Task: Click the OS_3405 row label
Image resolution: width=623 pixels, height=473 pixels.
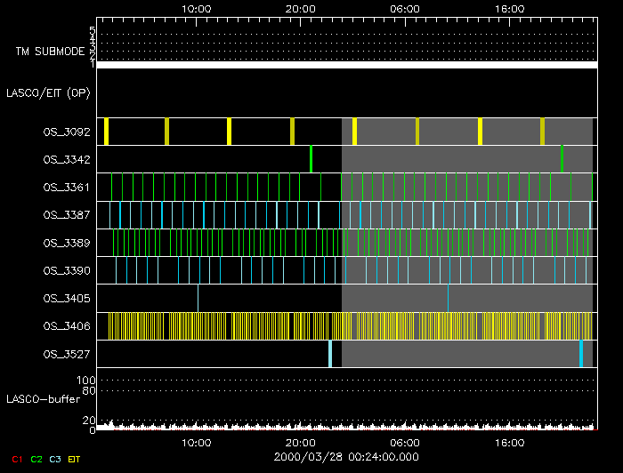Action: tap(67, 298)
